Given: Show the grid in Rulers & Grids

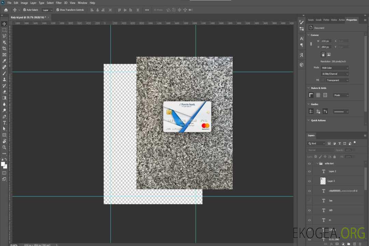Looking at the screenshot, I should 318,95.
